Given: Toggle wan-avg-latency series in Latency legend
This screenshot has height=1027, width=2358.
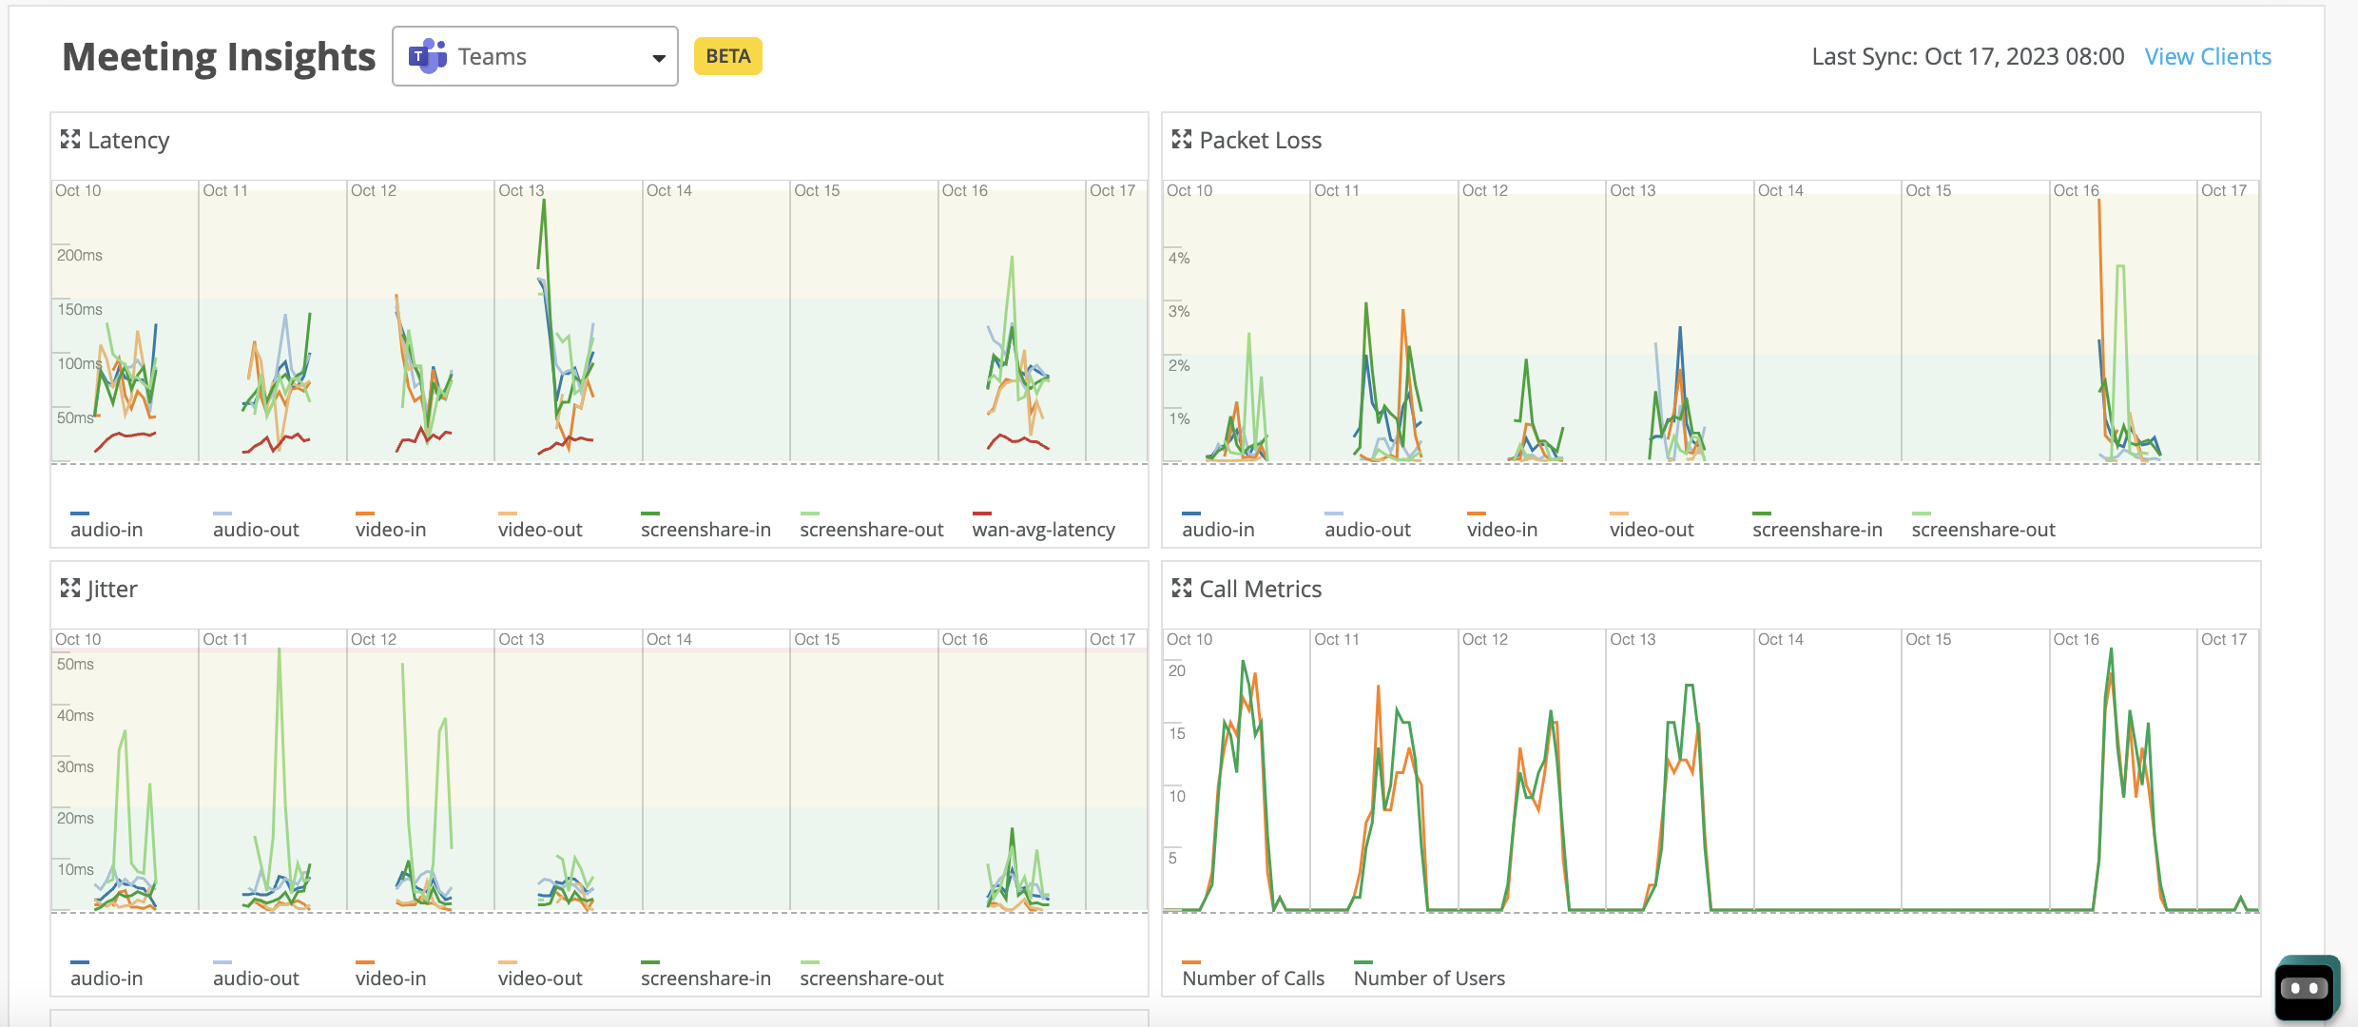Looking at the screenshot, I should click(x=1043, y=530).
